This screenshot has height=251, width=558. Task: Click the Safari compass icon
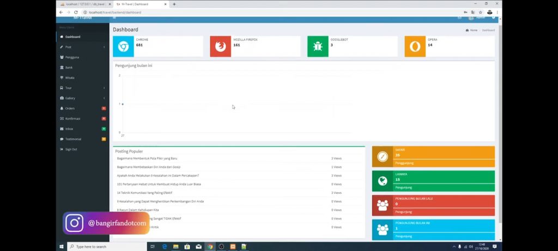coord(383,157)
